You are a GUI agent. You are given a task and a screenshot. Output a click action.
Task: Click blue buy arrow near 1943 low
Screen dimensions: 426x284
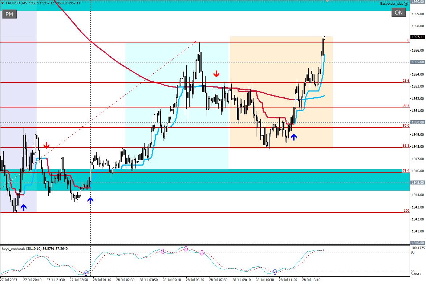[24, 207]
